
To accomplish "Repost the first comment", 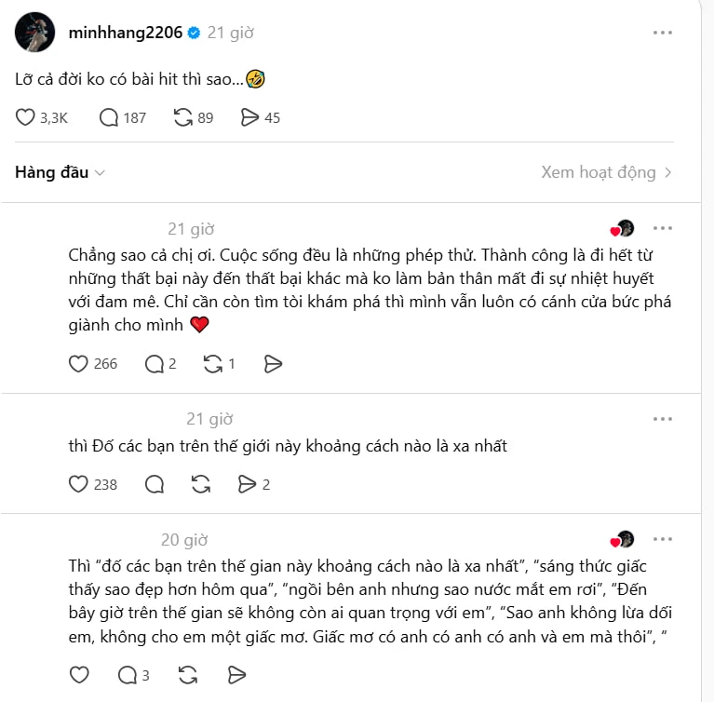I will pyautogui.click(x=211, y=364).
